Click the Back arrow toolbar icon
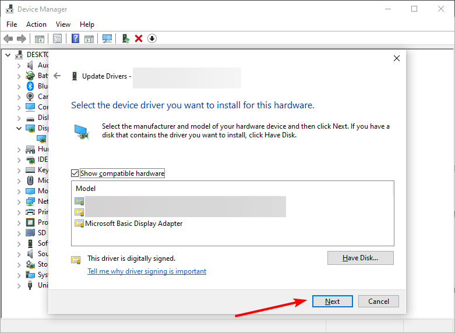The width and height of the screenshot is (455, 333). click(x=8, y=38)
